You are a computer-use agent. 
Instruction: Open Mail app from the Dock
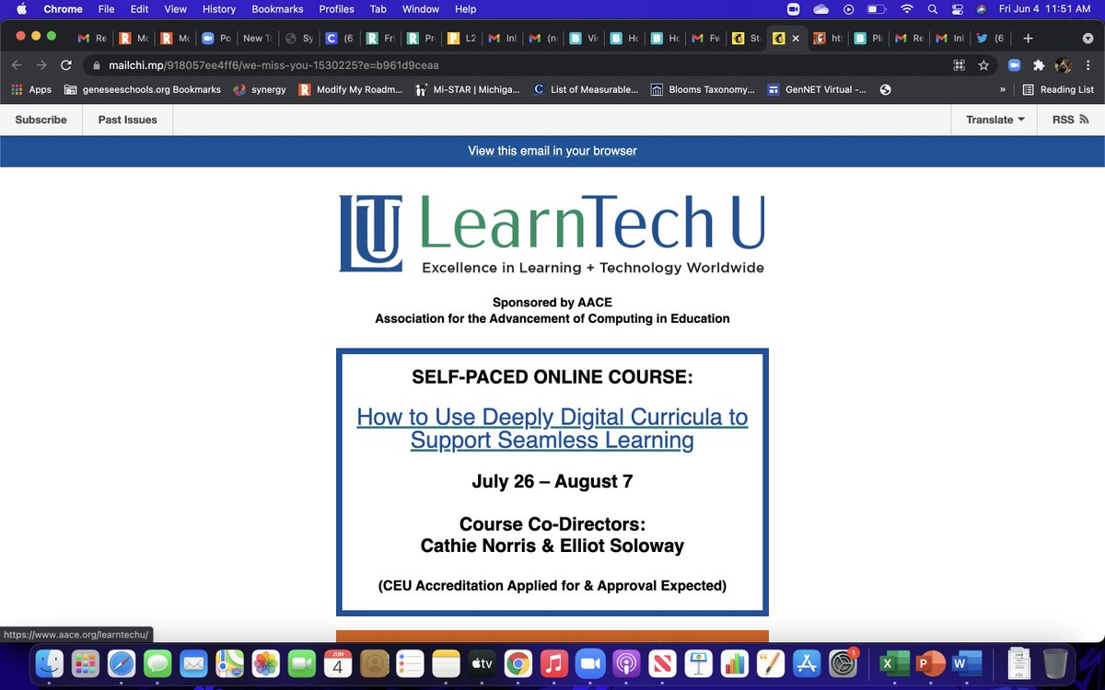pyautogui.click(x=193, y=662)
